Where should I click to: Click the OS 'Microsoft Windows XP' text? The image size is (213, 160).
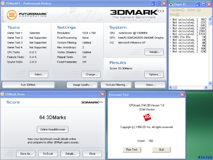[132, 43]
